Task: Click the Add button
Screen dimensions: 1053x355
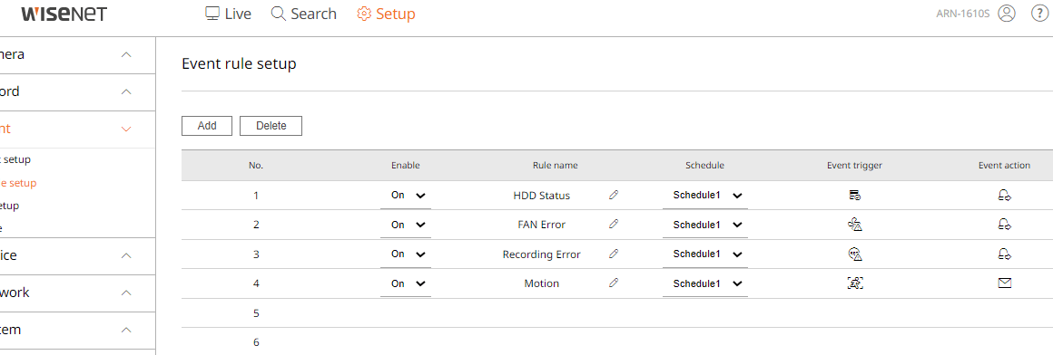Action: point(207,126)
